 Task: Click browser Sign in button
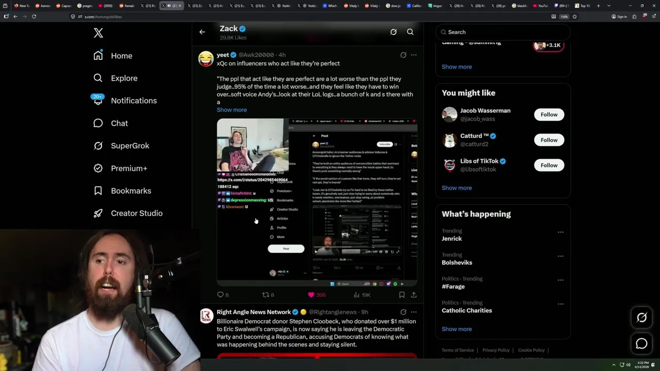tap(619, 16)
